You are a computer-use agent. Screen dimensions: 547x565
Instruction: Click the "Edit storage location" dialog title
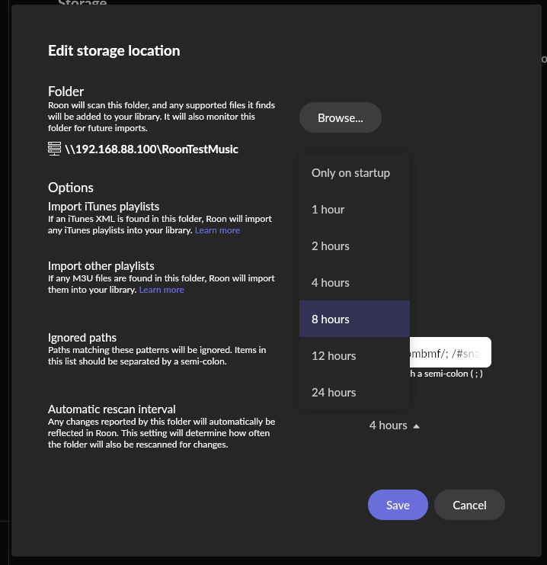(114, 51)
